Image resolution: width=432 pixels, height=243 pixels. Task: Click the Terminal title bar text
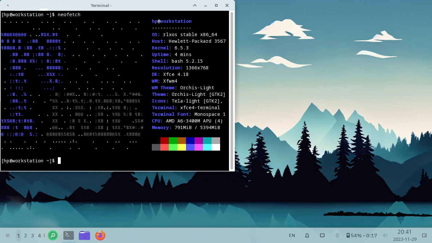tap(101, 5)
